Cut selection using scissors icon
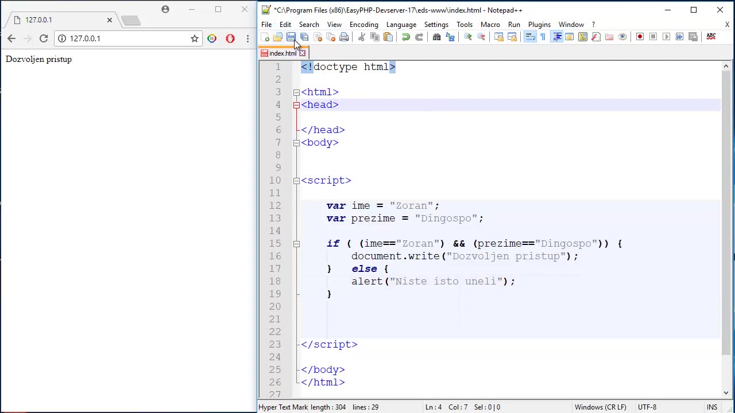This screenshot has width=735, height=413. pyautogui.click(x=362, y=37)
